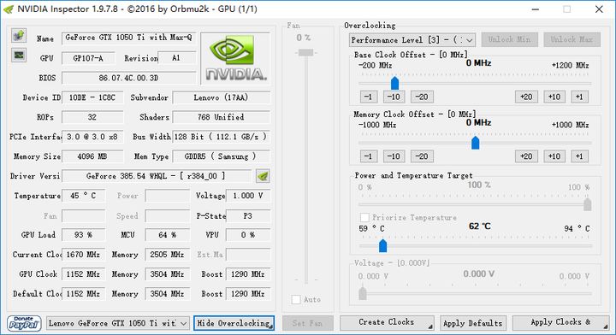The image size is (616, 335).
Task: Click the Mem Type field GDDR5 (Samsung)
Action: (222, 156)
